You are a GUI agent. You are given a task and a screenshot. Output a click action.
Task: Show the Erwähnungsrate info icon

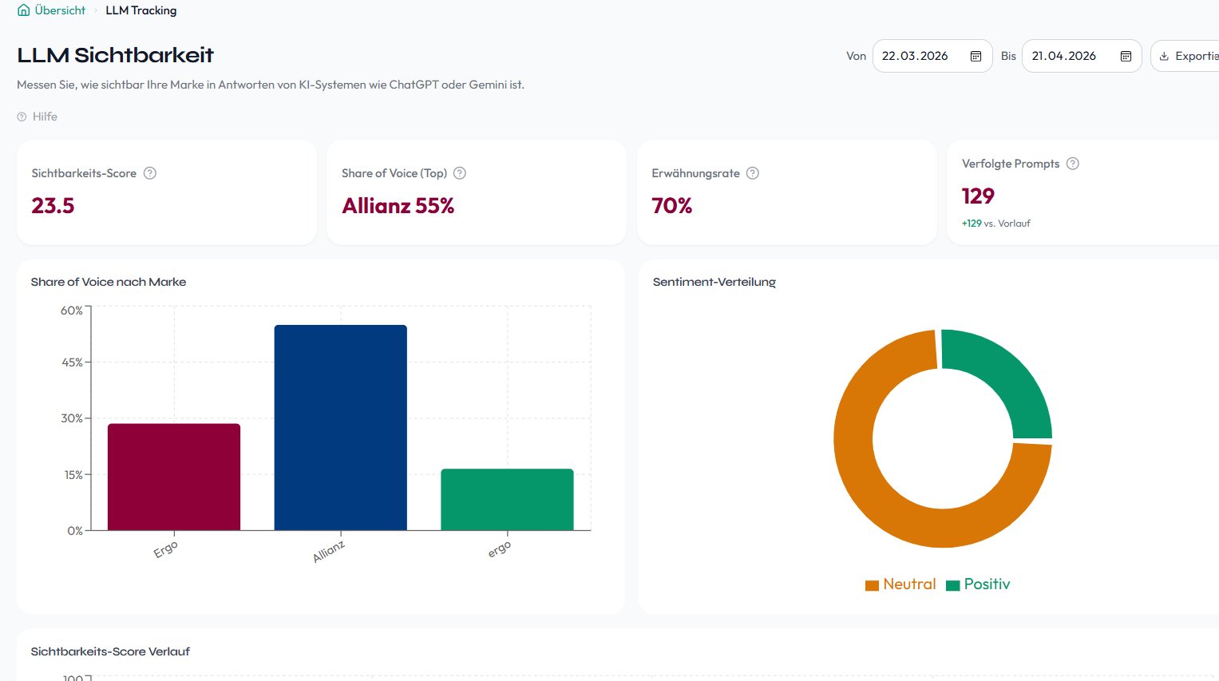click(752, 173)
